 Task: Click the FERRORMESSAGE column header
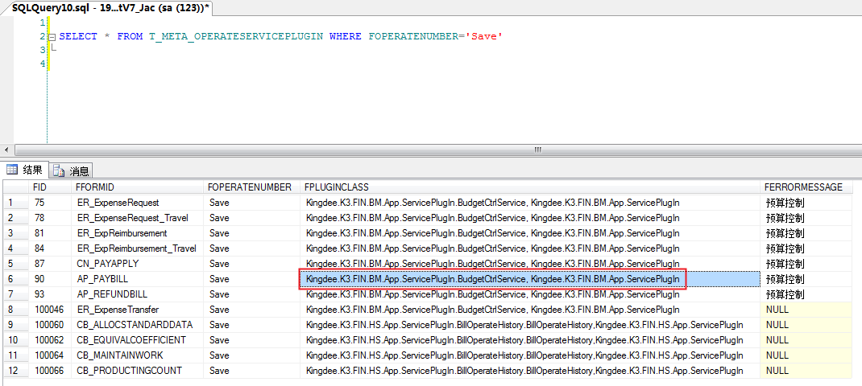click(806, 187)
